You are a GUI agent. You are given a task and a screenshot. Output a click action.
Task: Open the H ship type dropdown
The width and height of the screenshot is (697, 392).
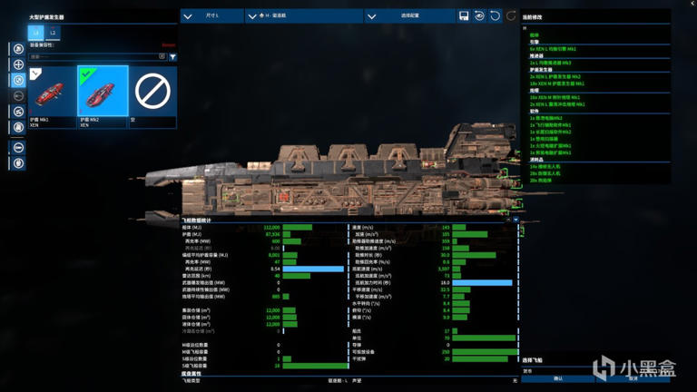click(304, 16)
